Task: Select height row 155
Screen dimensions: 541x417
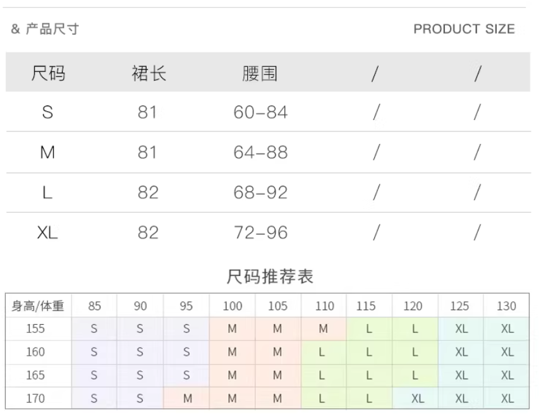Action: (x=35, y=329)
